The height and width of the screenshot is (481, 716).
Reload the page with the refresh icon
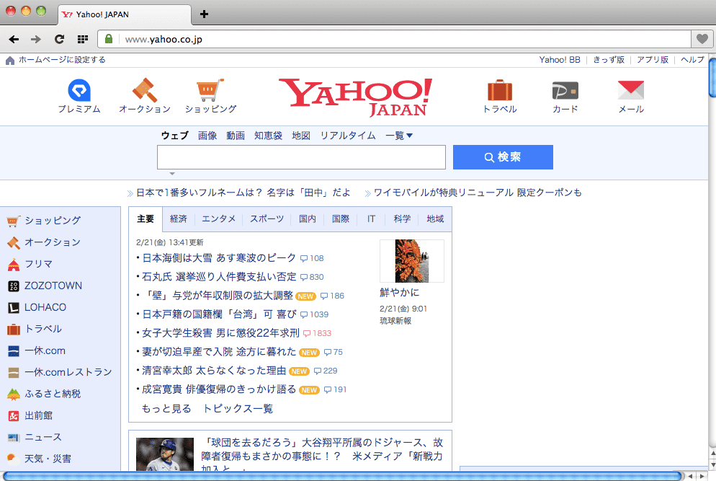coord(59,40)
